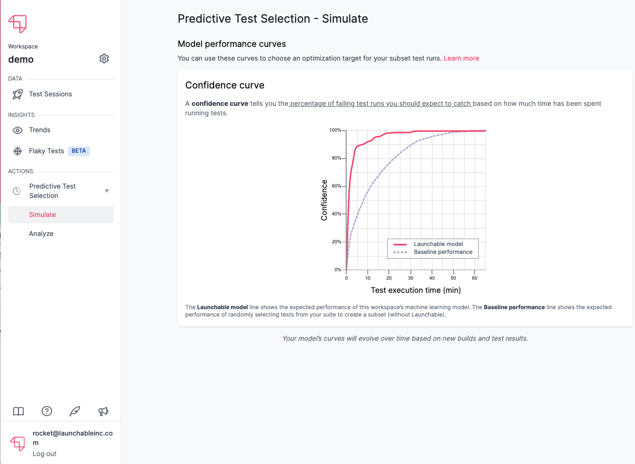Click the Predictive Test Selection clock icon

coord(16,191)
